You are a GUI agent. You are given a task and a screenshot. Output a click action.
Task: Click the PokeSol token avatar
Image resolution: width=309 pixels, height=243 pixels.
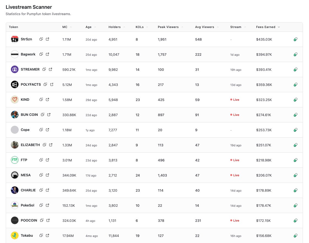click(15, 205)
